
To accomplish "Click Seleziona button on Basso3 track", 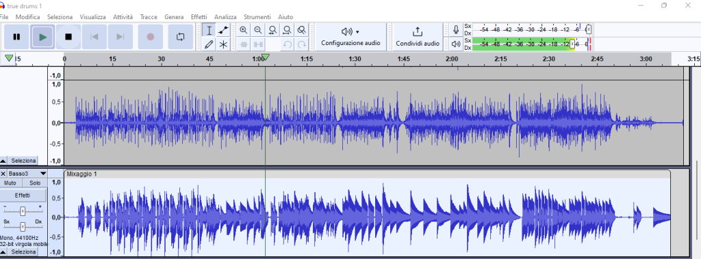I will pyautogui.click(x=23, y=252).
